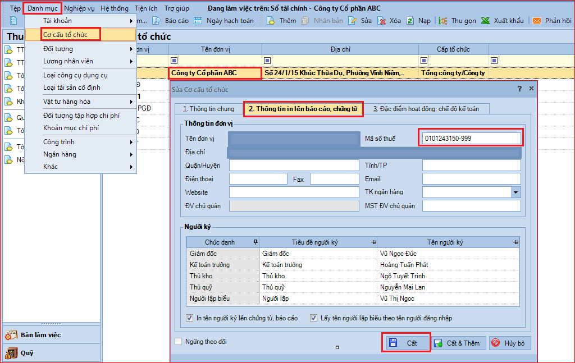Click the Cất save button
Image resolution: width=575 pixels, height=363 pixels.
point(406,343)
